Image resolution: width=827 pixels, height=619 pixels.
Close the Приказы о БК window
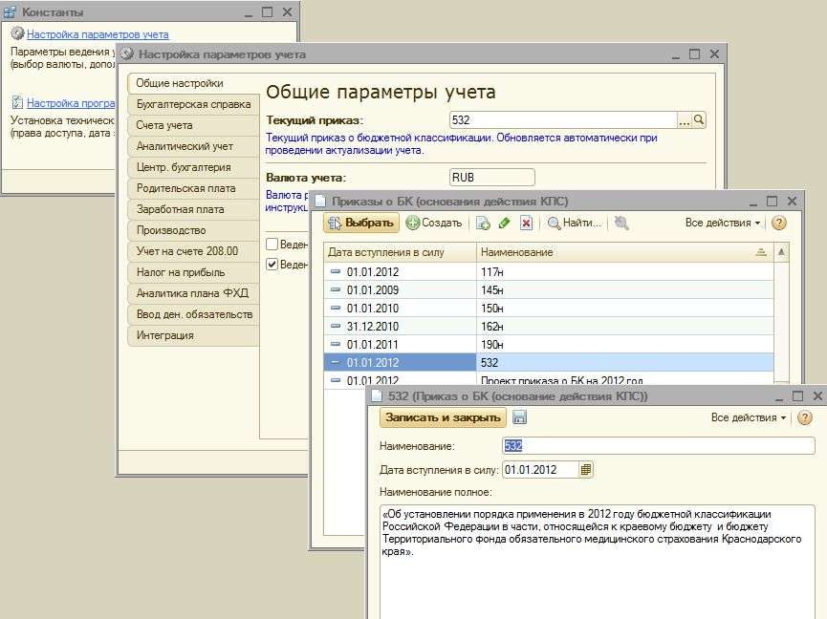pyautogui.click(x=792, y=202)
